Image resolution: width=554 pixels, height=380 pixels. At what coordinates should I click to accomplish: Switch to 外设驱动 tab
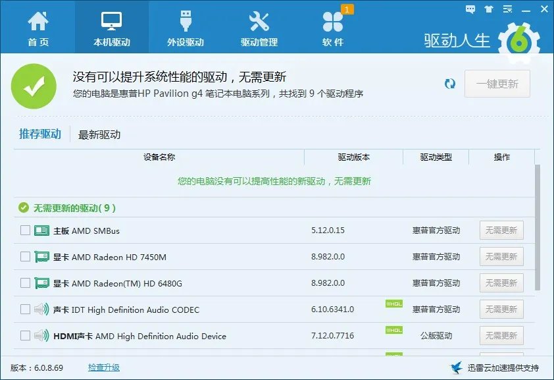186,28
